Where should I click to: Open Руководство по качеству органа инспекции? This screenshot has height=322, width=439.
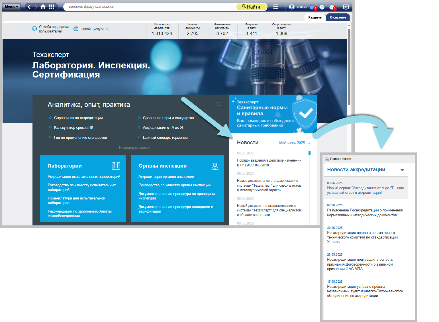click(175, 185)
